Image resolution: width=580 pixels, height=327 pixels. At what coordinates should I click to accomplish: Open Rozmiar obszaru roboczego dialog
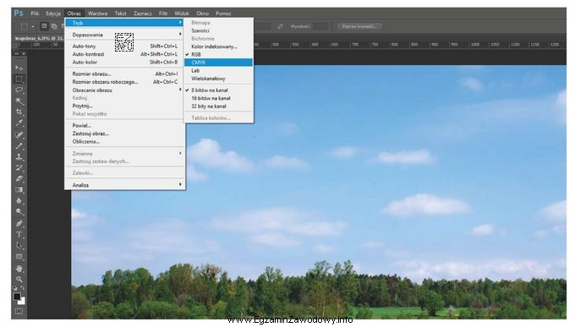[124, 82]
